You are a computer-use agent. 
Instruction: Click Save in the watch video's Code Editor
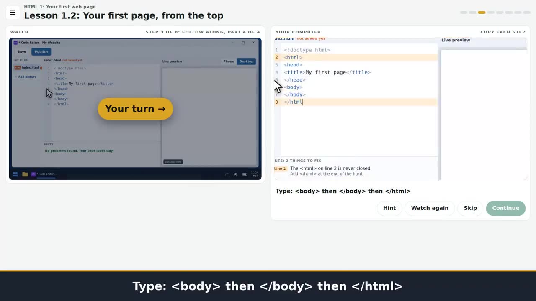[22, 51]
